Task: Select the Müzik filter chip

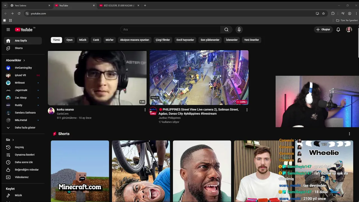Action: [x=83, y=40]
